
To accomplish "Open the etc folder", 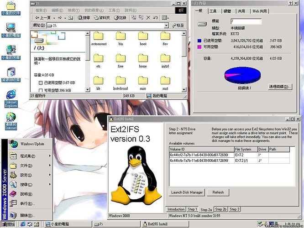I will [98, 61].
